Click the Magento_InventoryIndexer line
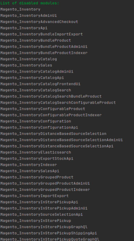The height and width of the screenshot is (241, 134). (x=29, y=165)
